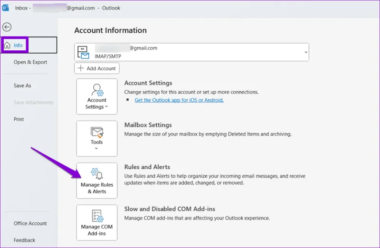Open Manage COM Add-ins

(97, 222)
